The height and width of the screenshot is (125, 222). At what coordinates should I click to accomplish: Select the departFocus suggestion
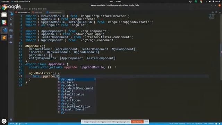[x=77, y=100]
